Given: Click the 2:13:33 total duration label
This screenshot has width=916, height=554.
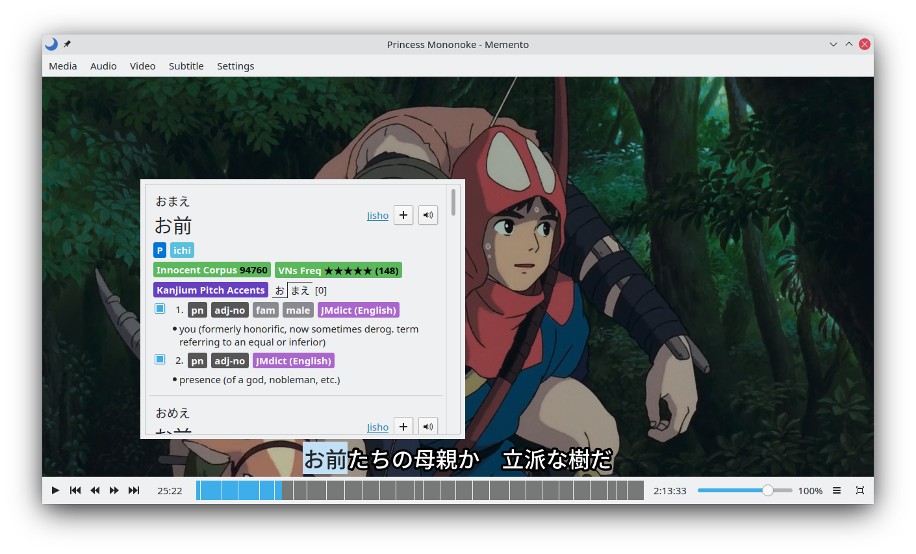Looking at the screenshot, I should click(670, 491).
